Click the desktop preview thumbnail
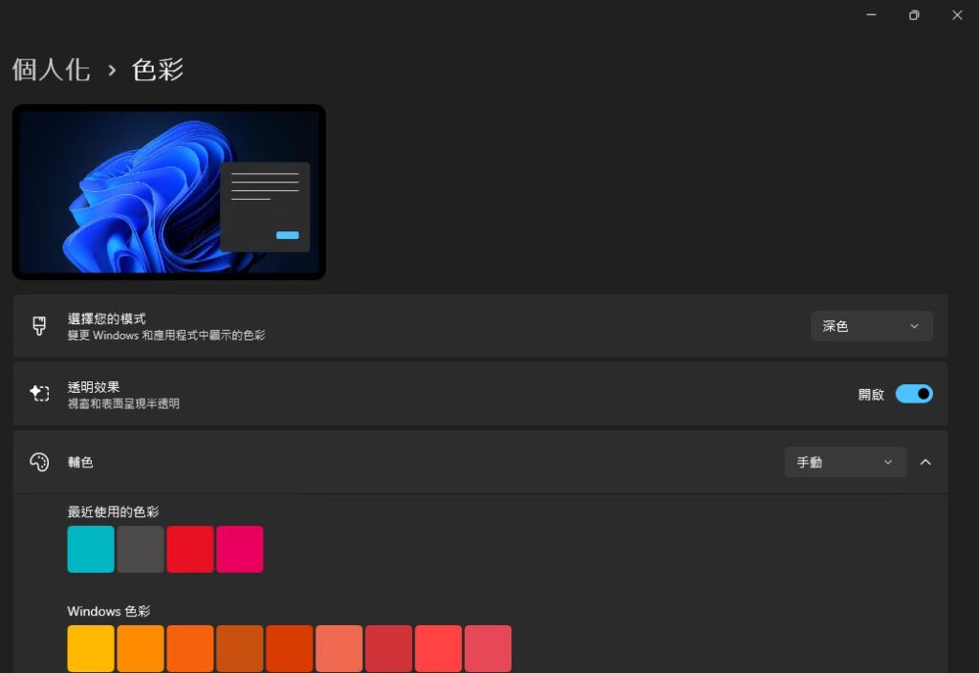The image size is (979, 673). click(x=168, y=191)
